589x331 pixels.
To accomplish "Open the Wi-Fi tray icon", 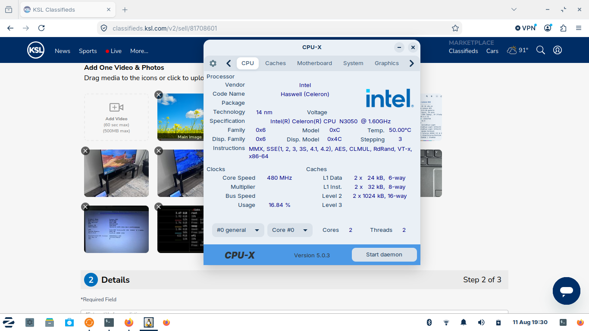I will (x=446, y=322).
